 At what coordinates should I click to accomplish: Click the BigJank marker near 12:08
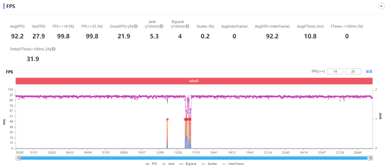167,119
